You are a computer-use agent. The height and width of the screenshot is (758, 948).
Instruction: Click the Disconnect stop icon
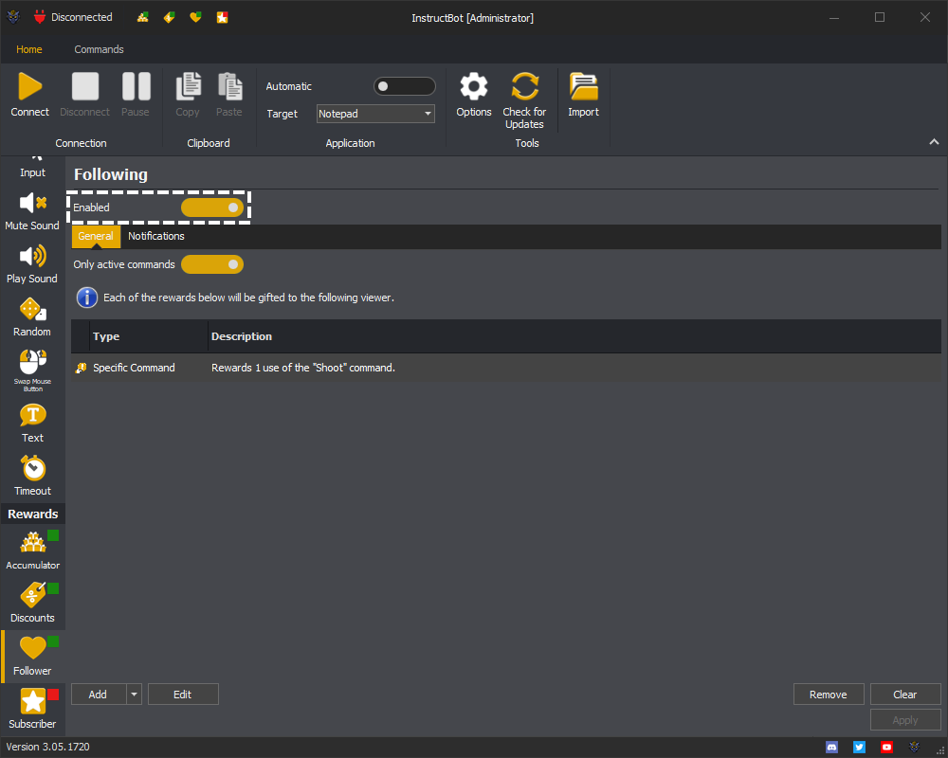click(84, 86)
